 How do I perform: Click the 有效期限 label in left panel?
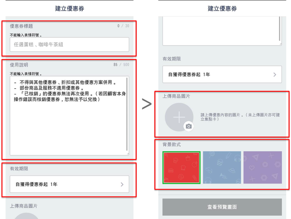pyautogui.click(x=19, y=168)
